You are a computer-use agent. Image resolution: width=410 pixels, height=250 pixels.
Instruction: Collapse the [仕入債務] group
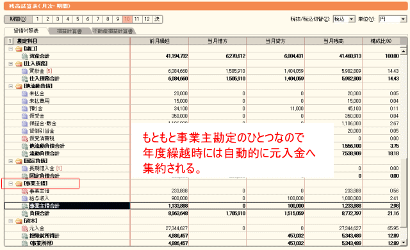click(11, 64)
